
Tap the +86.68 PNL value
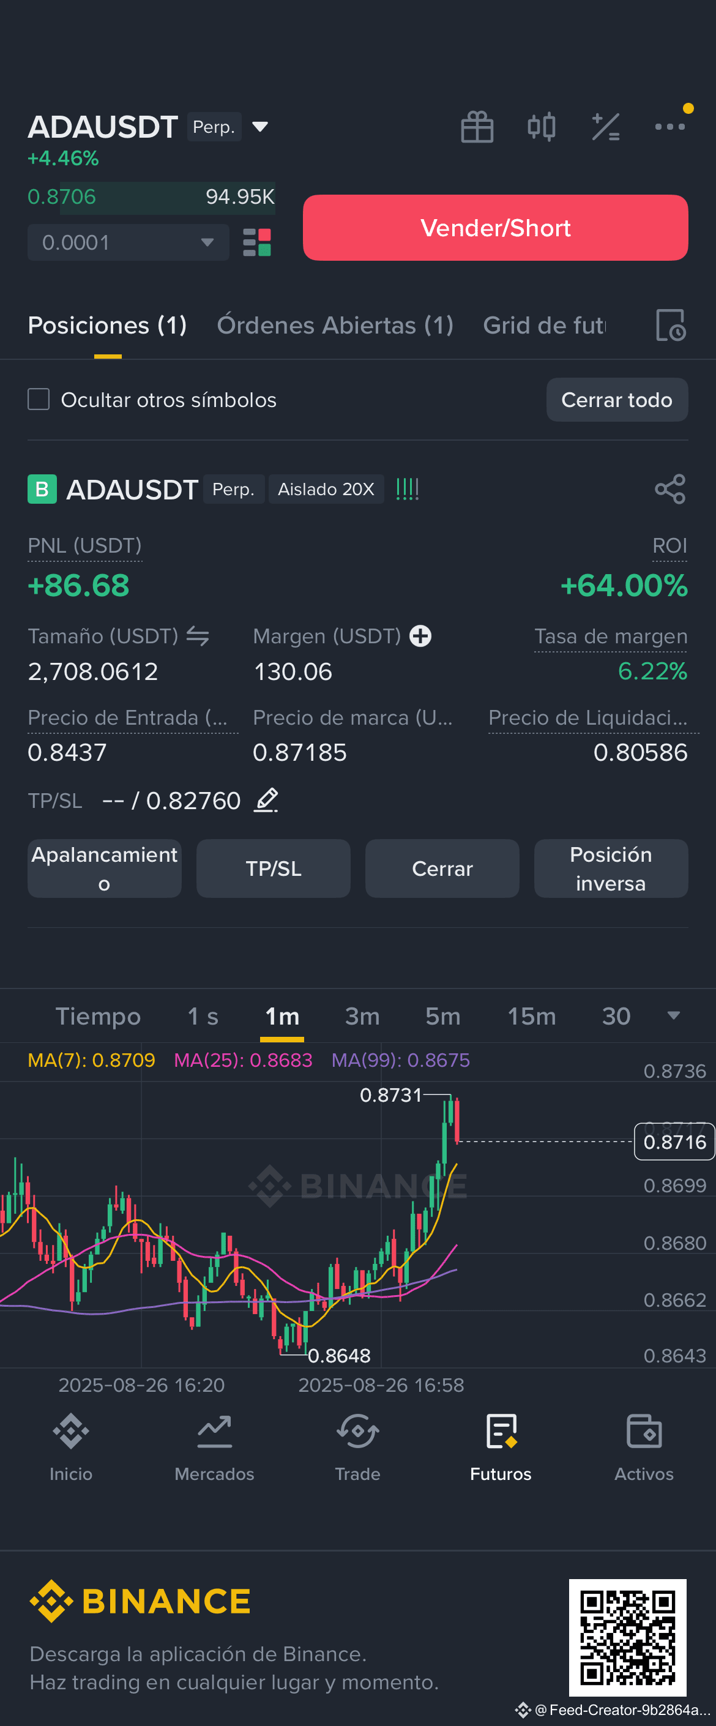click(x=78, y=586)
